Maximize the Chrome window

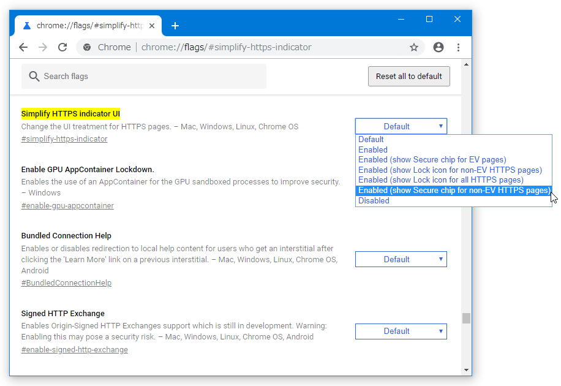[429, 20]
